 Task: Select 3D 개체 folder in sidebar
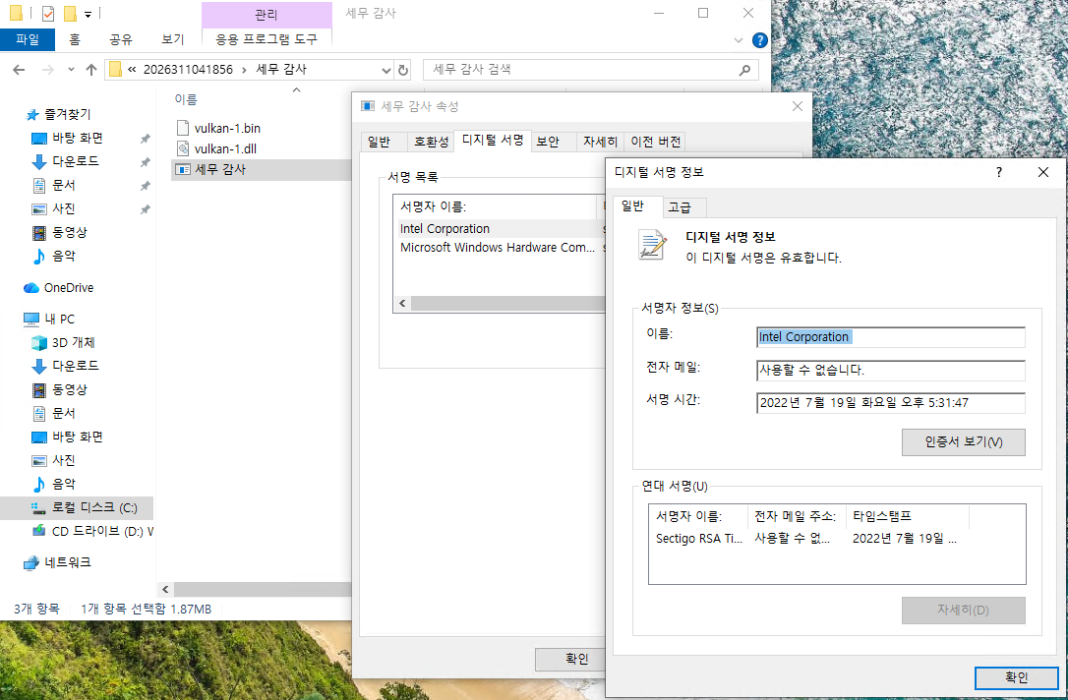coord(73,342)
